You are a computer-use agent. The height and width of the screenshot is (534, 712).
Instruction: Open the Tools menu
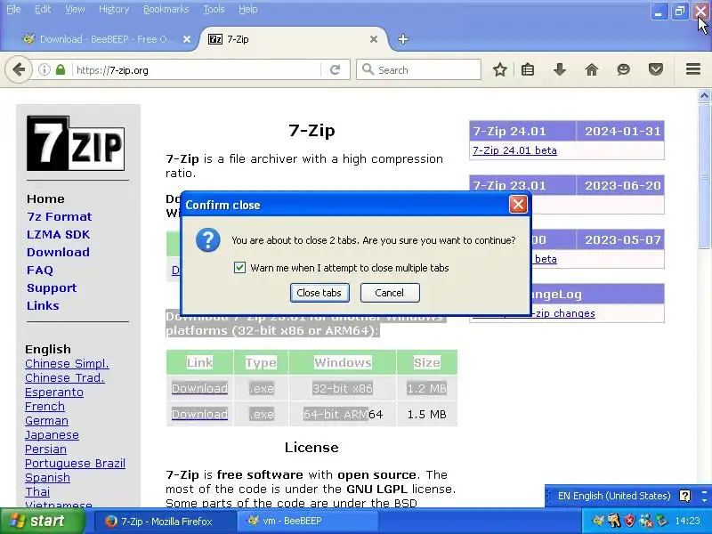pyautogui.click(x=214, y=9)
